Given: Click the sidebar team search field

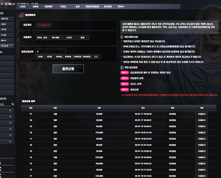Looking at the screenshot, I should [x=5, y=104].
